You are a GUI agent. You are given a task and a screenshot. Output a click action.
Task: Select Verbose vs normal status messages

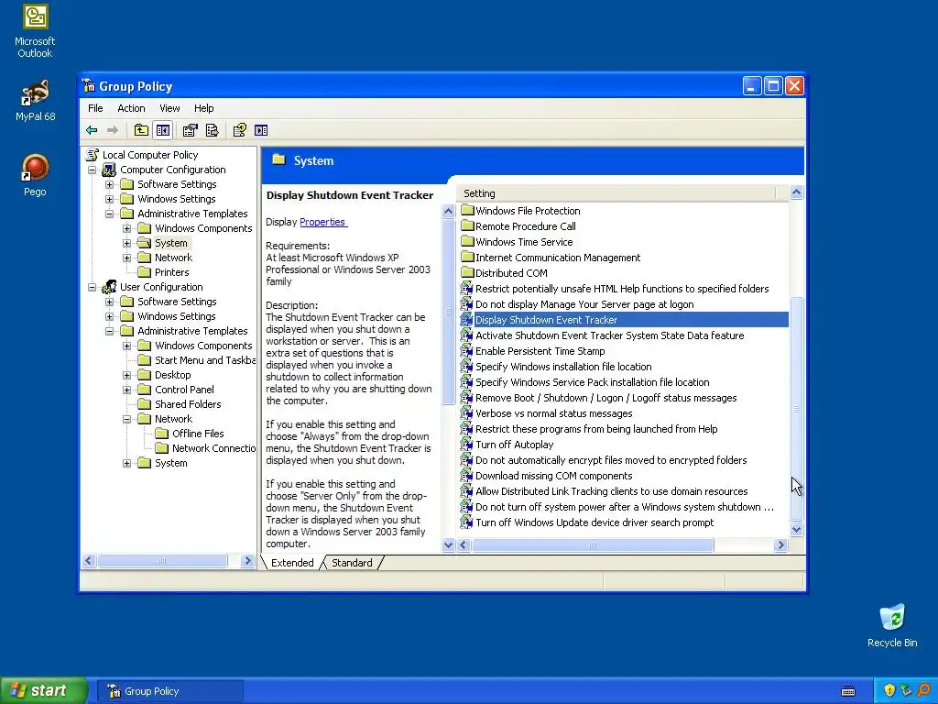(x=553, y=413)
